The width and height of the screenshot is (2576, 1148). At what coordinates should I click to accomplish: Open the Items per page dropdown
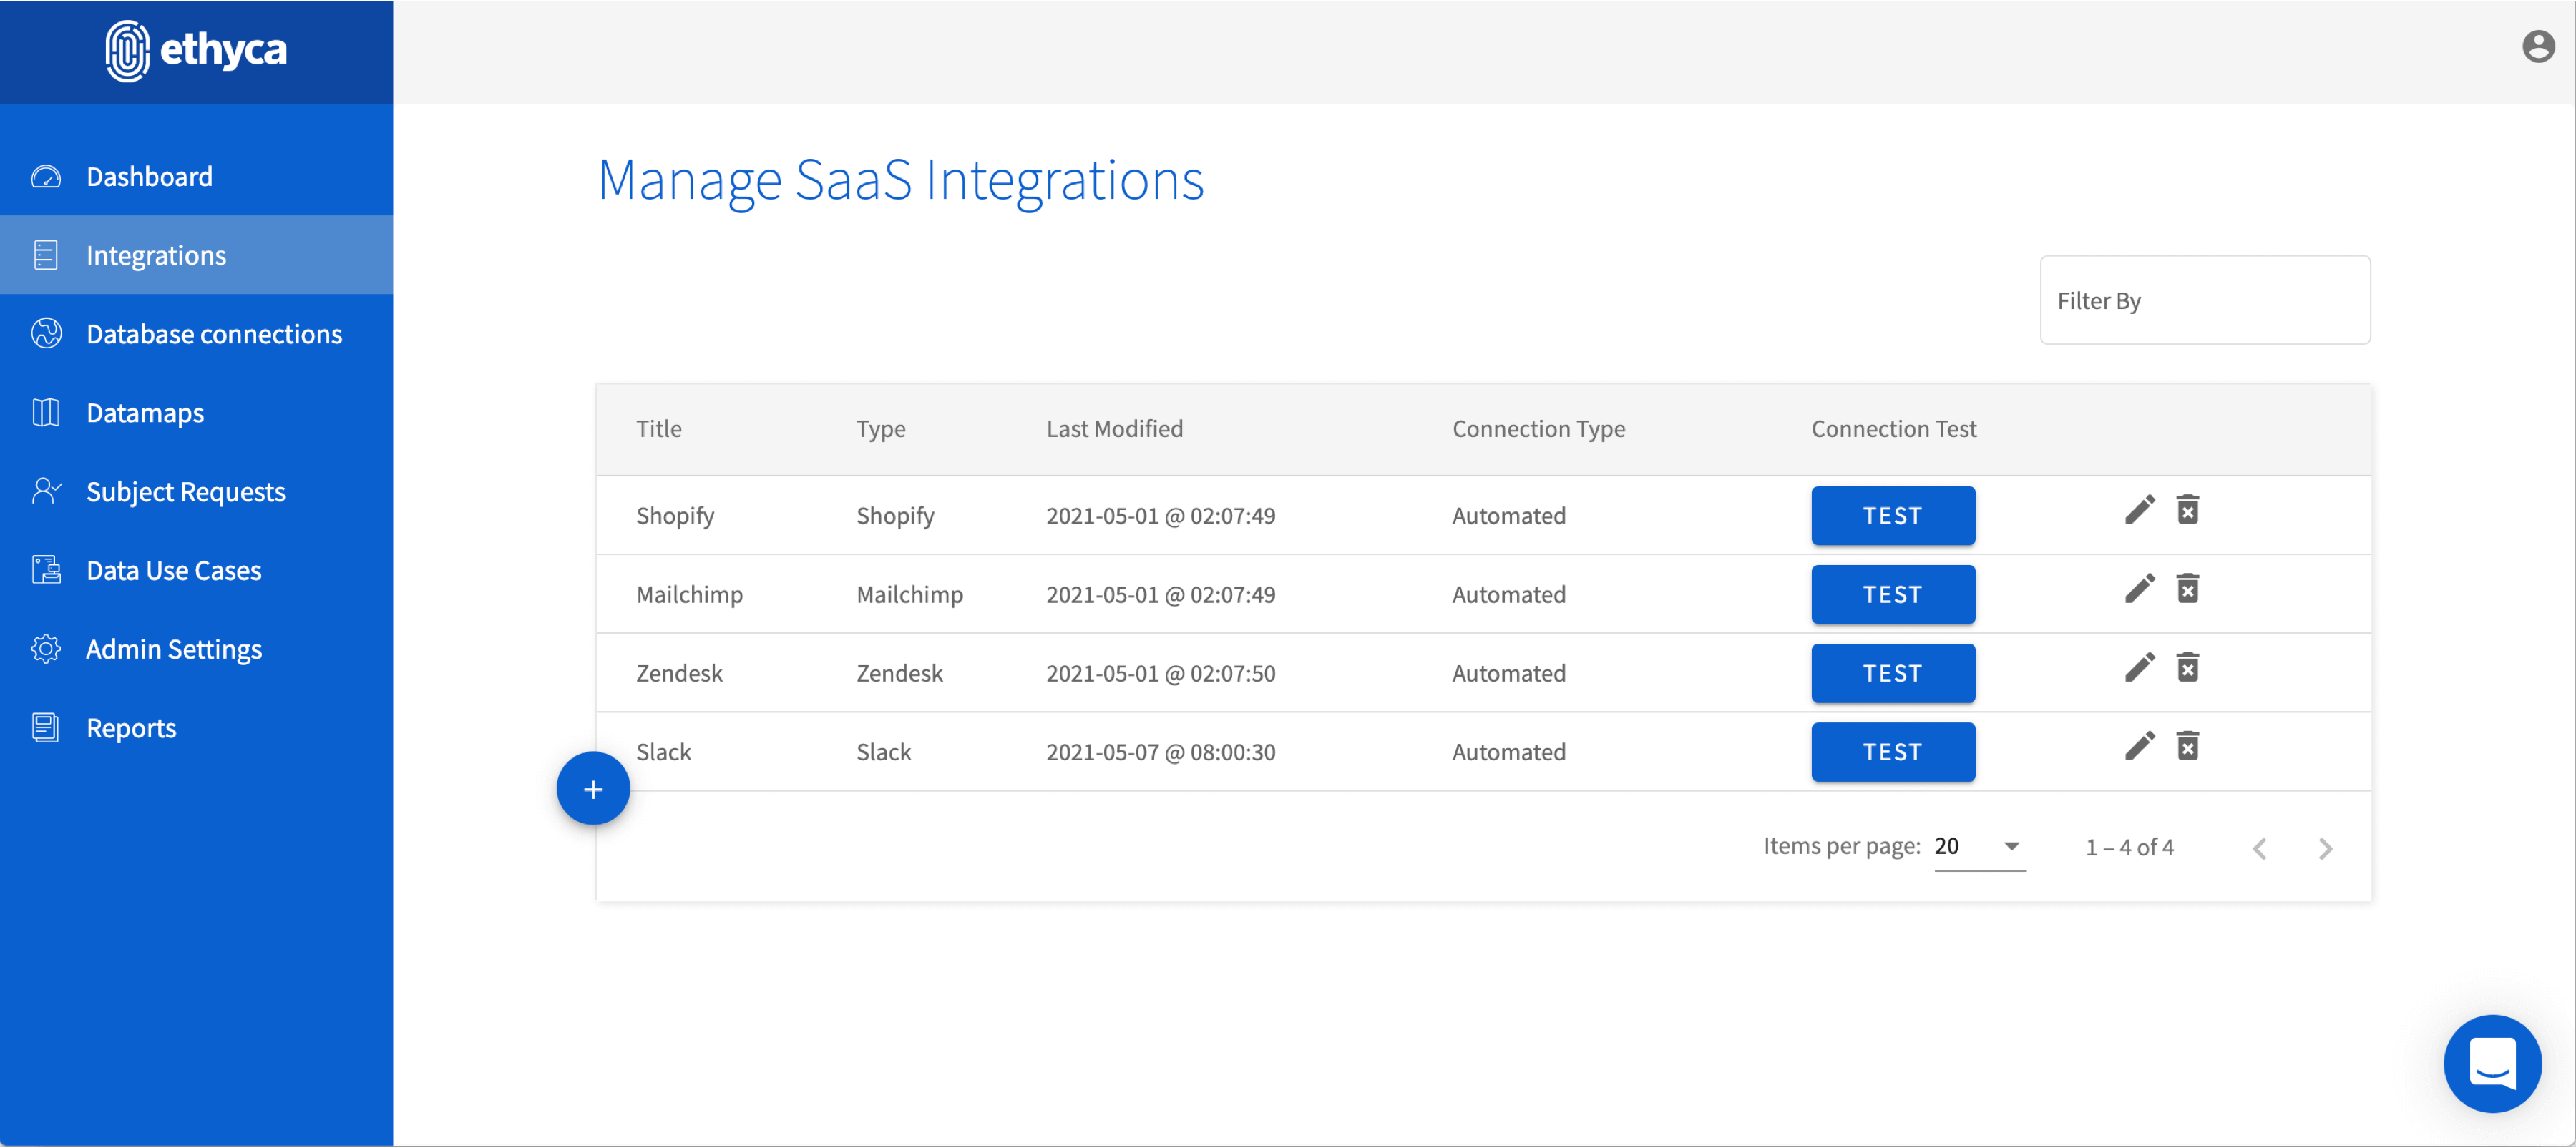tap(1979, 847)
